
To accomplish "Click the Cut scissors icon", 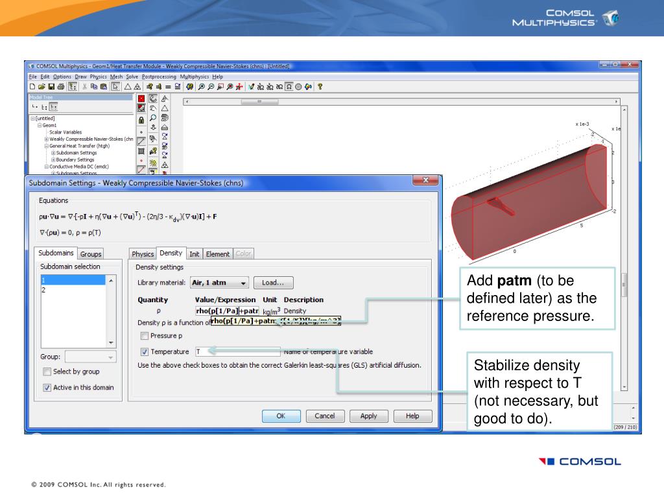I will (x=85, y=87).
